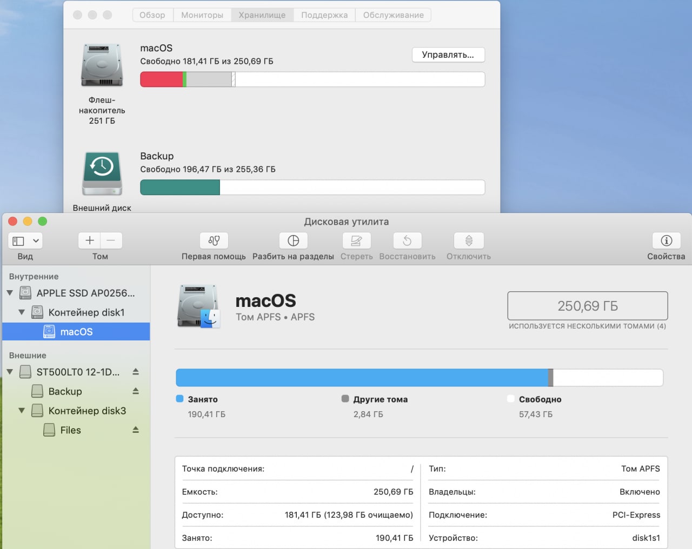Click the Partition pie-chart icon
The width and height of the screenshot is (692, 549).
pos(293,240)
